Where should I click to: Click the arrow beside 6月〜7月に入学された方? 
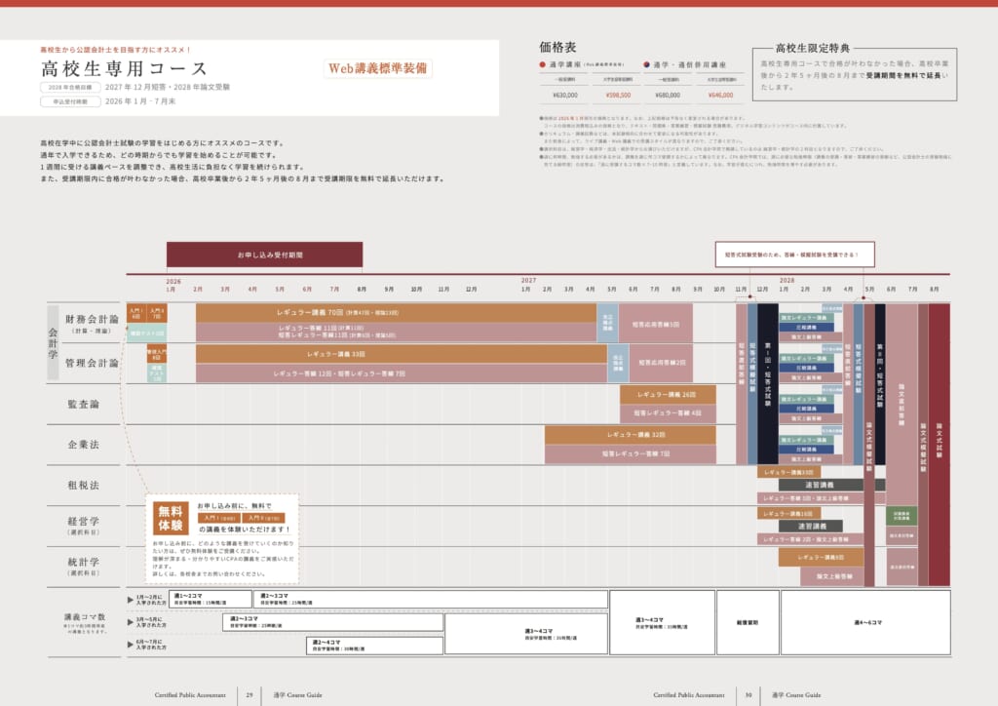tap(131, 645)
